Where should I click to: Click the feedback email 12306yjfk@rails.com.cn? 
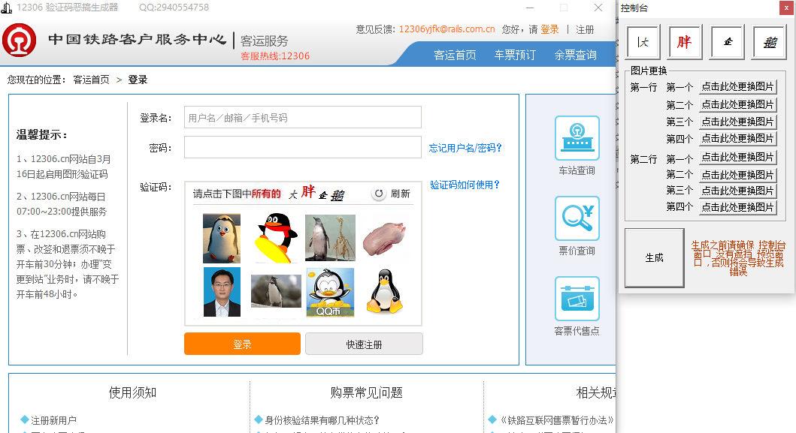pos(446,29)
